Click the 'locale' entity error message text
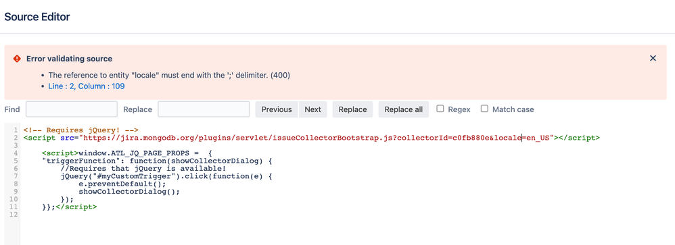 (x=169, y=75)
